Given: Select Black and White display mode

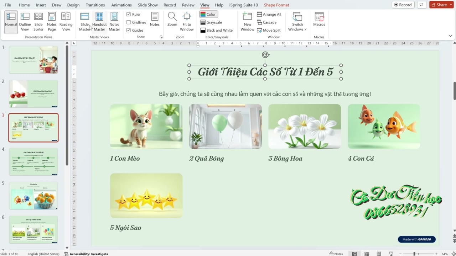Looking at the screenshot, I should [216, 30].
